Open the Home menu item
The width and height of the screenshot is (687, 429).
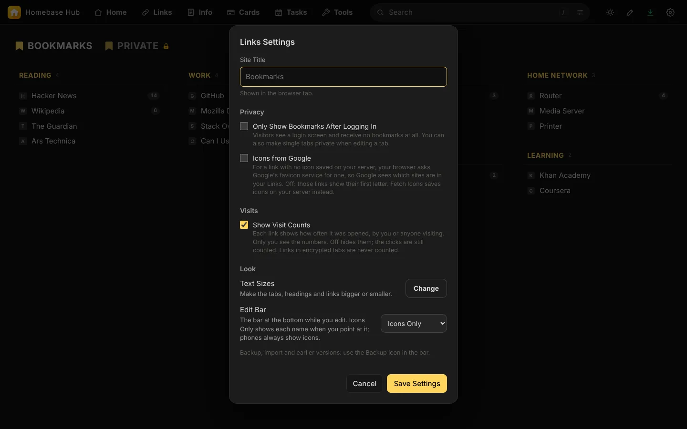[x=111, y=12]
